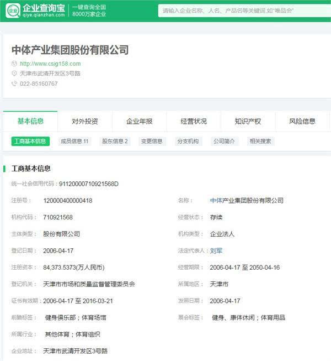
Task: Select the 知识产权 tab
Action: [248, 121]
